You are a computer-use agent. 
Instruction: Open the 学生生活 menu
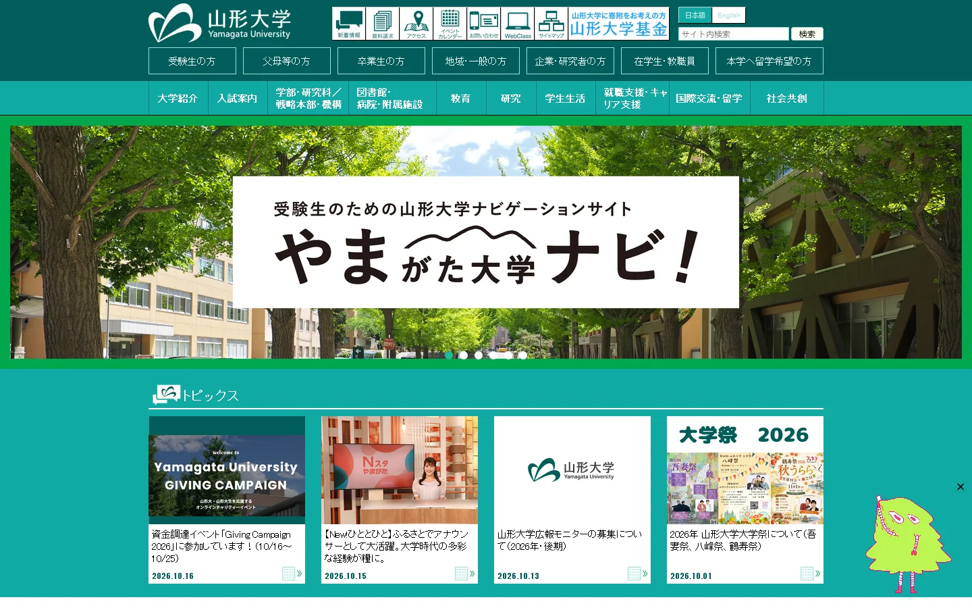tap(566, 98)
